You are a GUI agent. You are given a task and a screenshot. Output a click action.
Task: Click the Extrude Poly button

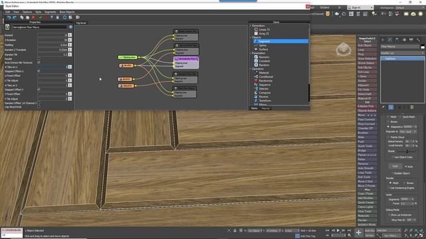click(367, 106)
